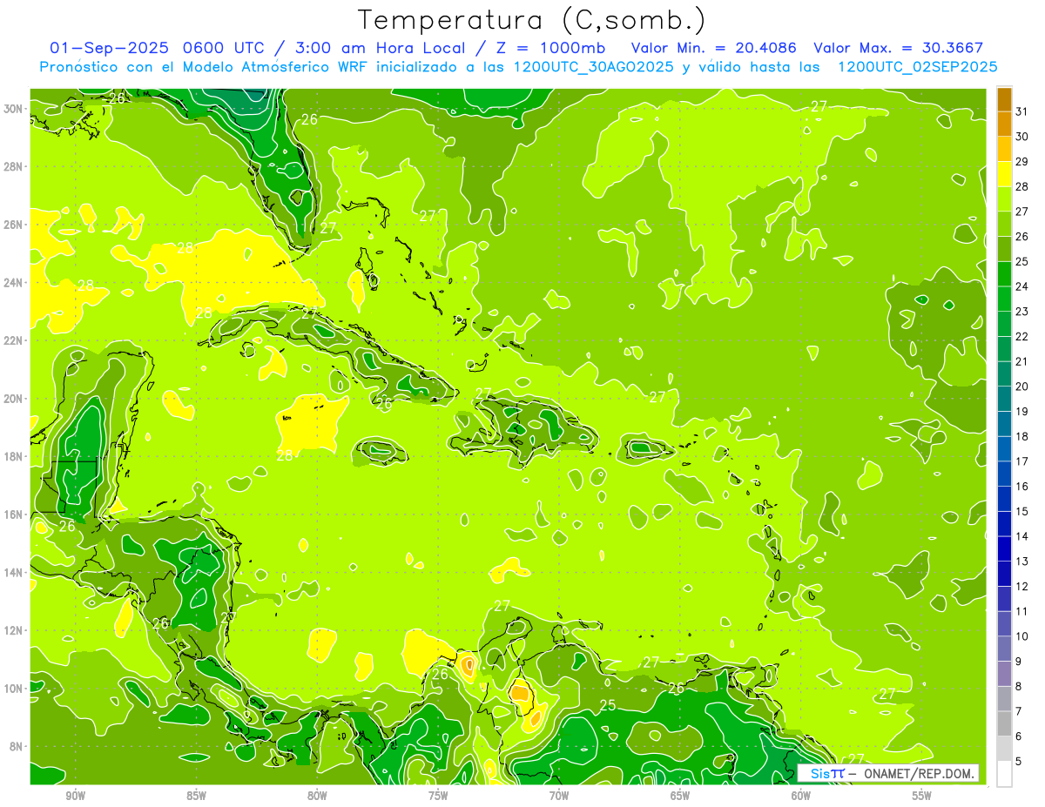Click the '22N' latitude label
The image size is (1045, 807).
[x=13, y=340]
